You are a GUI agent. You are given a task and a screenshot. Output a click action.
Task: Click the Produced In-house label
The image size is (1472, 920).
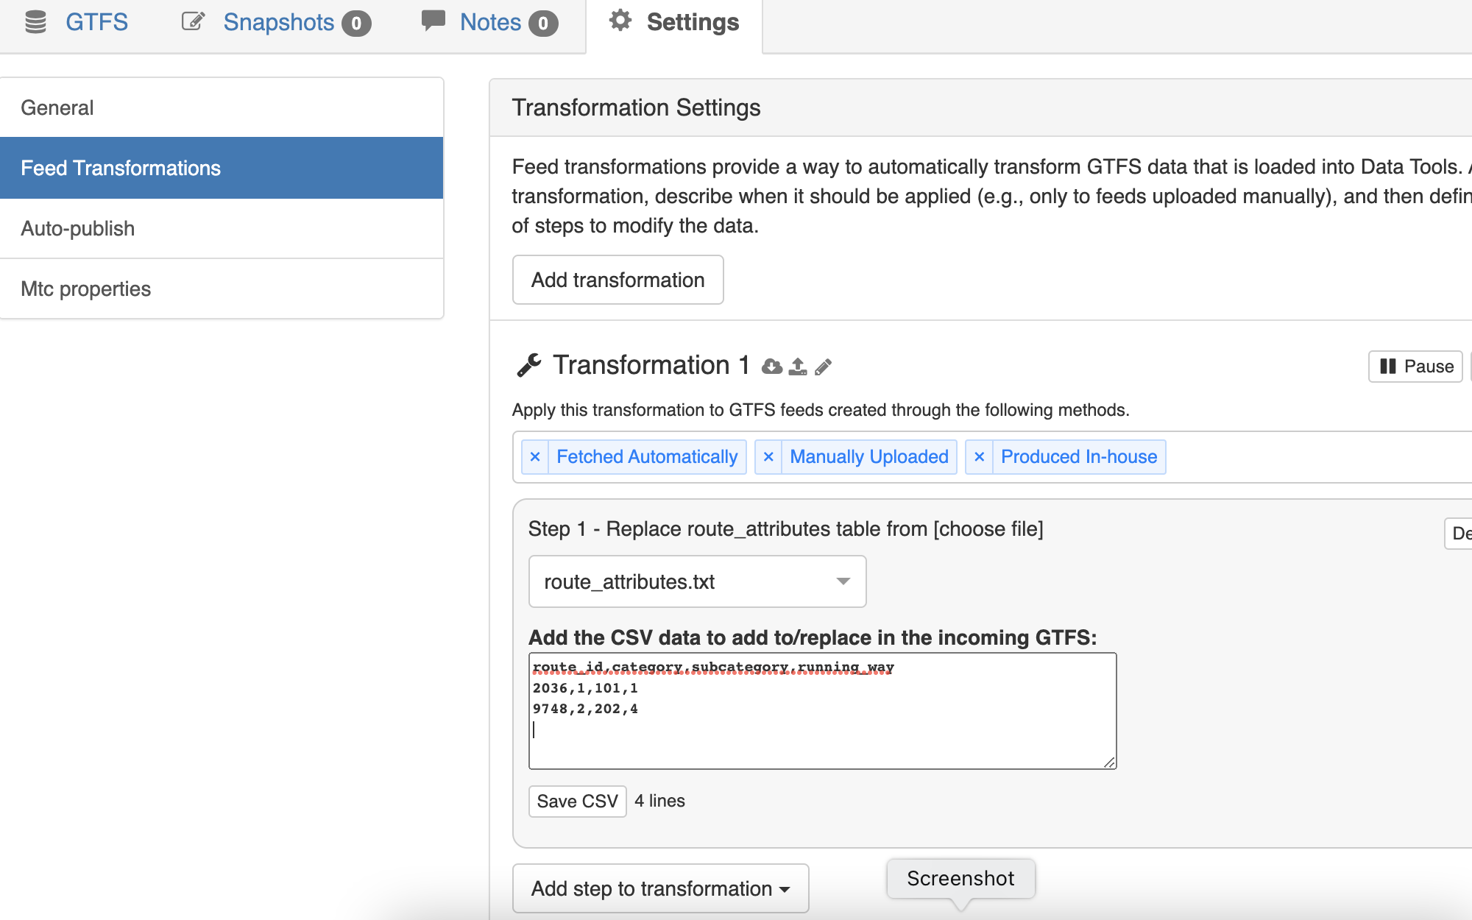tap(1079, 457)
